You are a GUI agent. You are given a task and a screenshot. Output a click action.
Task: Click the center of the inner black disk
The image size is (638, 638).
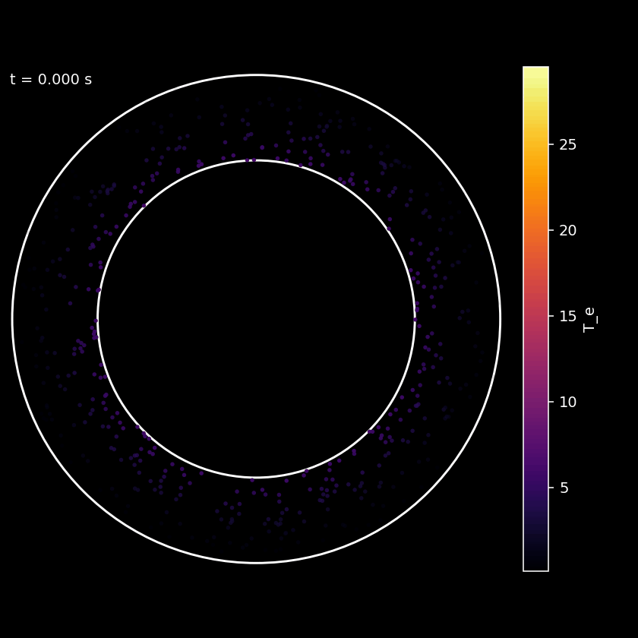pos(256,319)
